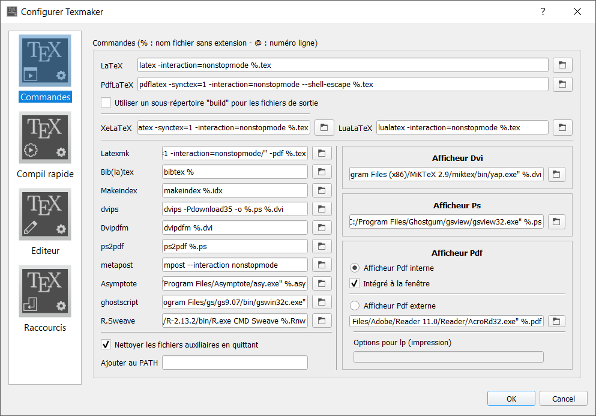
Task: Open the Raccourcis settings page
Action: [45, 291]
